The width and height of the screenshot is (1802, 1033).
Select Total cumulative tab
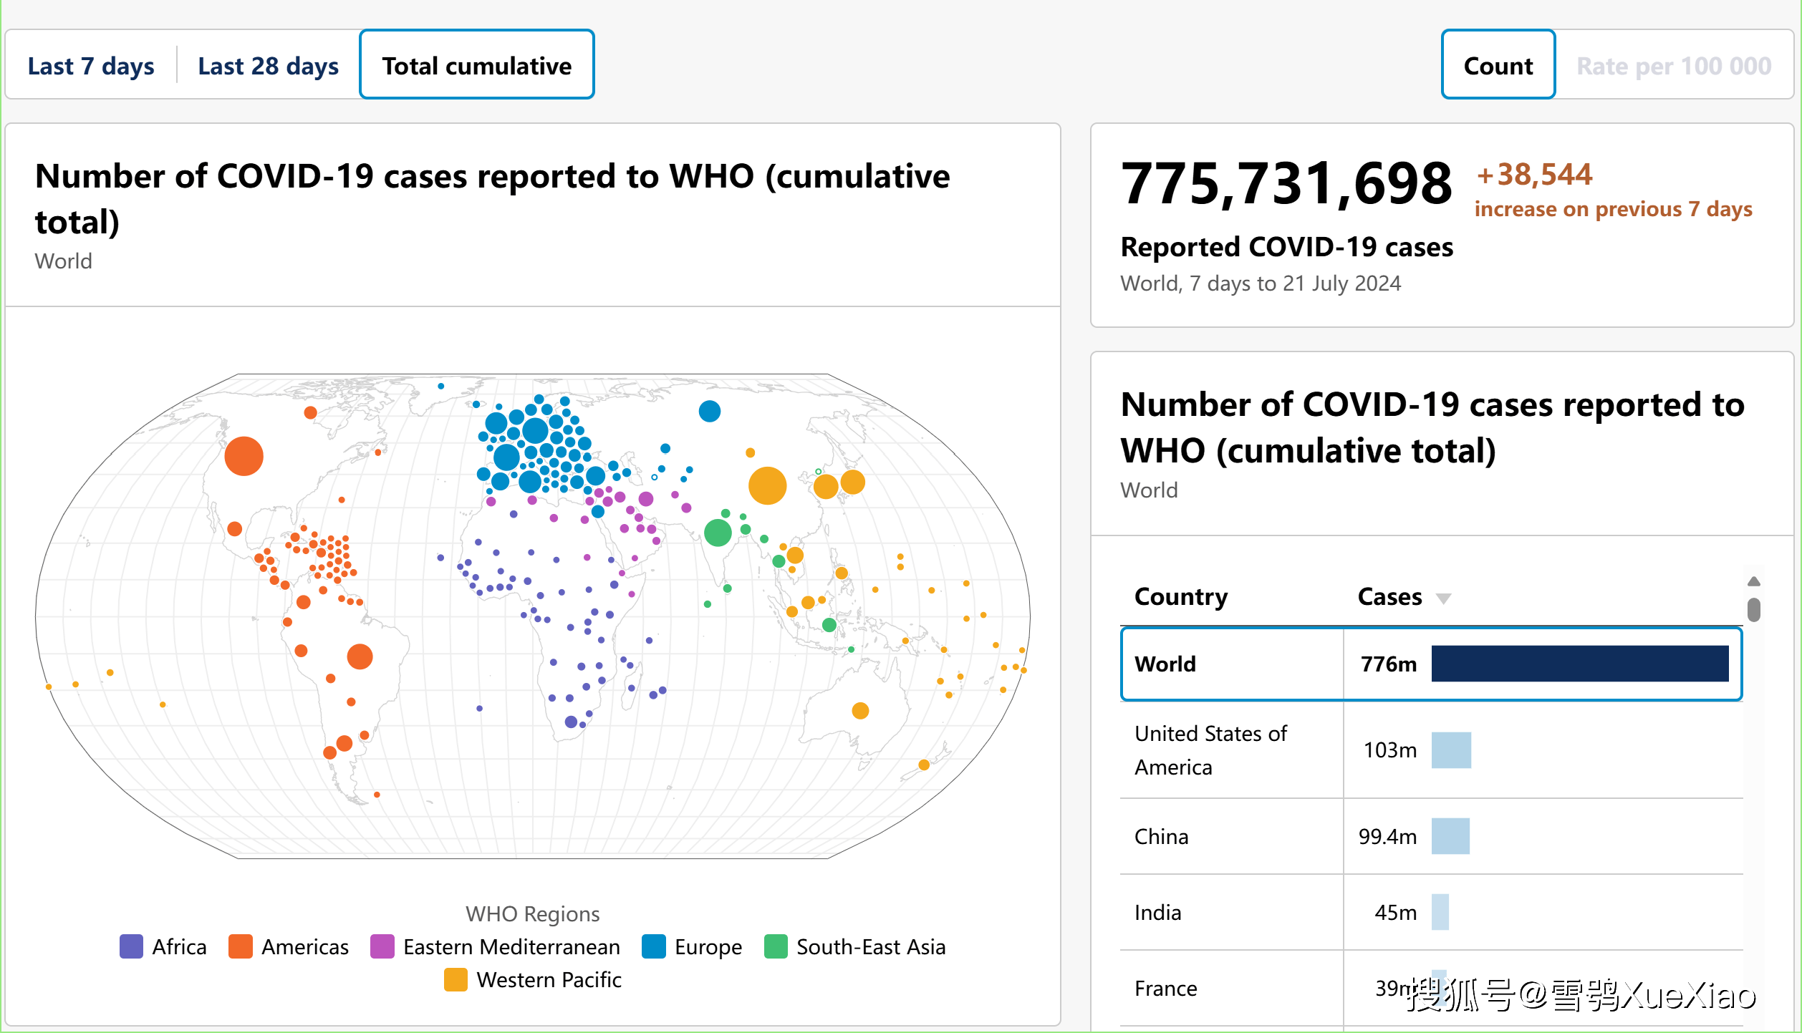click(476, 66)
